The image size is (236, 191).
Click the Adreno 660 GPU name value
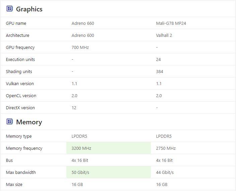[83, 23]
